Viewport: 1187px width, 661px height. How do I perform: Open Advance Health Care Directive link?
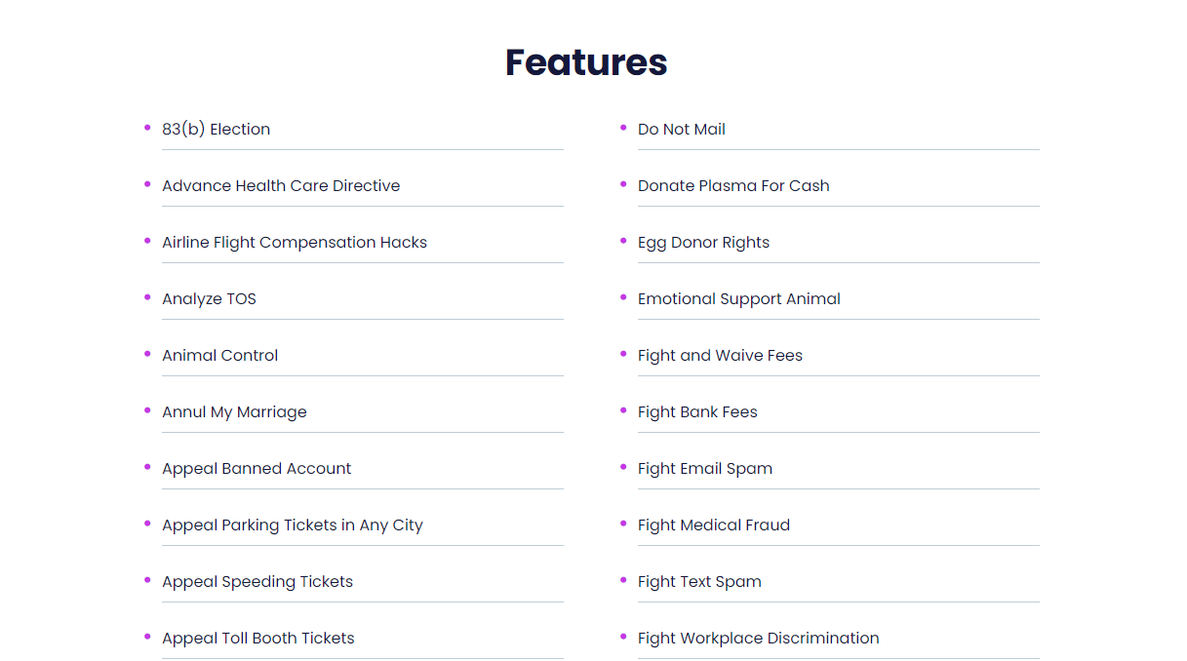point(281,185)
